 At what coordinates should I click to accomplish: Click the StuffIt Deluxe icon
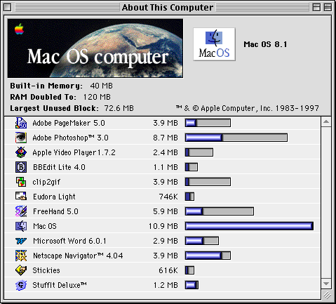pos(21,285)
